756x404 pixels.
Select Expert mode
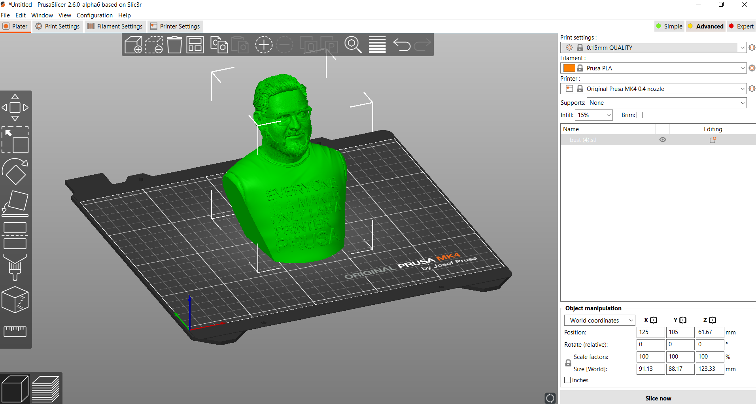pyautogui.click(x=741, y=26)
